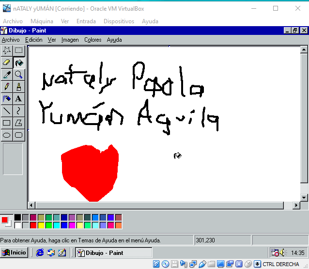Image resolution: width=309 pixels, height=269 pixels.
Task: Select the Free-Form Select star tool
Action: point(7,50)
